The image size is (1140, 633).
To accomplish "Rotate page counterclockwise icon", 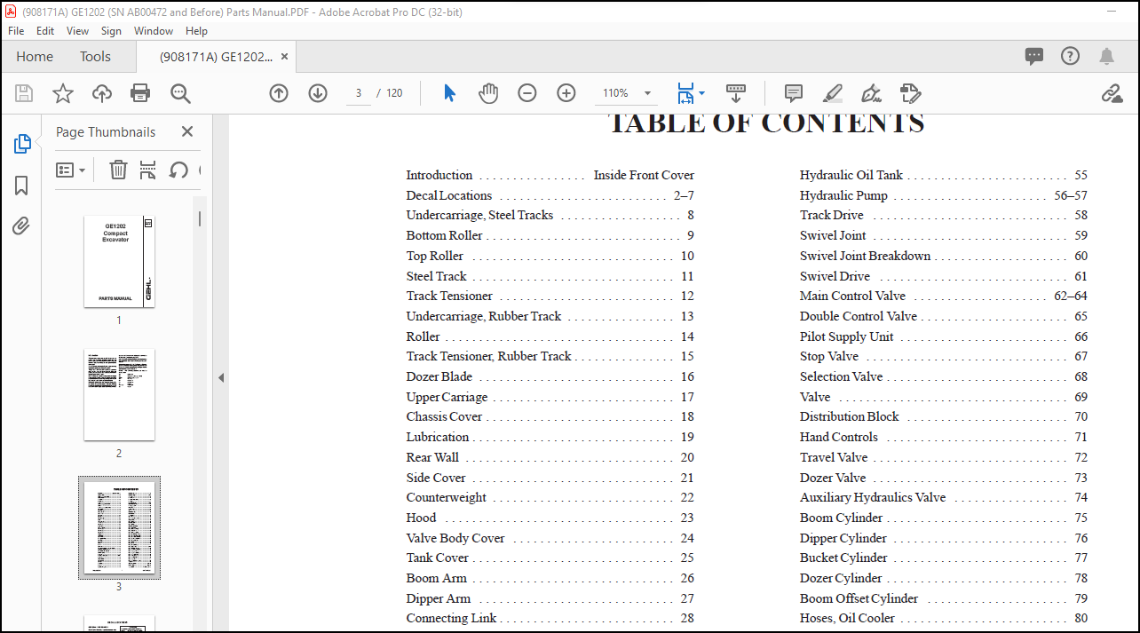I will click(178, 170).
